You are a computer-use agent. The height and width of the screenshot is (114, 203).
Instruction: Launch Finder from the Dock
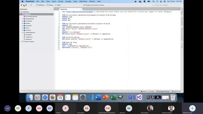coord(30,97)
